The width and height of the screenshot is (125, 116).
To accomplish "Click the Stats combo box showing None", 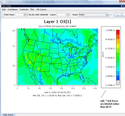I will point(94,15).
